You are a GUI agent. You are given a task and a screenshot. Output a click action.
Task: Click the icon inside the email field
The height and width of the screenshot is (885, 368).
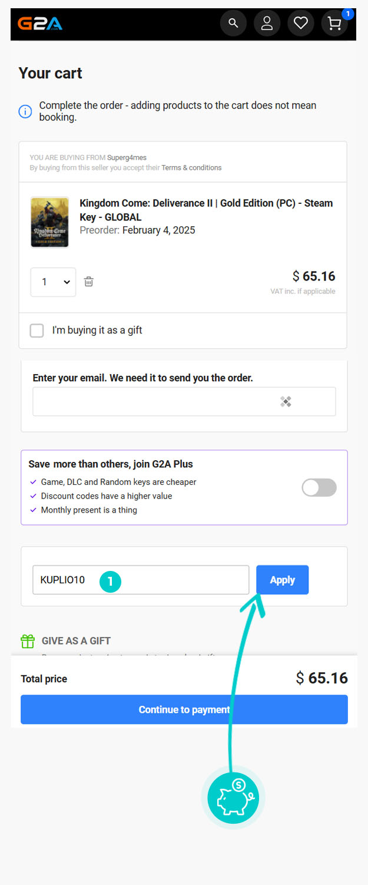click(286, 402)
